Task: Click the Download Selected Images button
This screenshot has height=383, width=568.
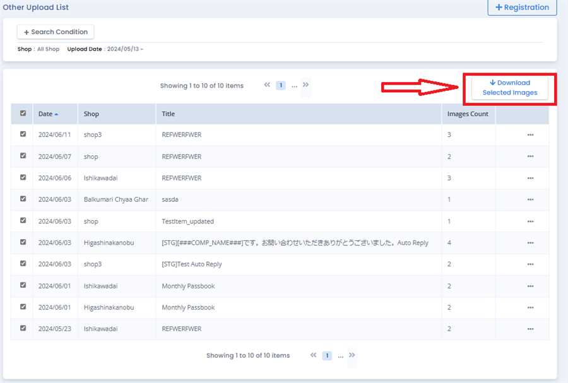Action: click(510, 88)
